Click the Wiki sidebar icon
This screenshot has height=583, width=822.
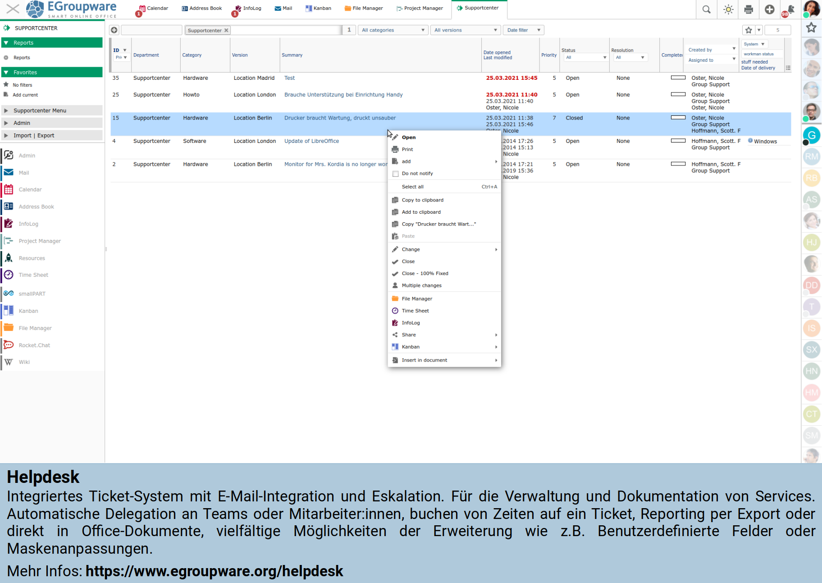pyautogui.click(x=9, y=362)
